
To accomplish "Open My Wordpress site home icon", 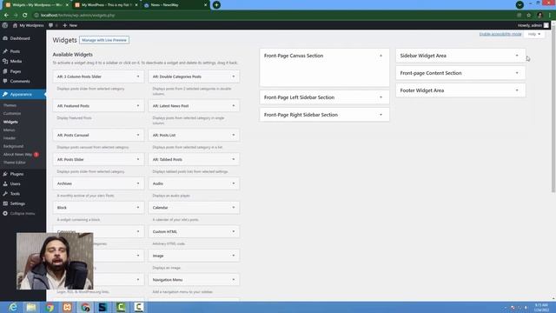I will (x=15, y=25).
